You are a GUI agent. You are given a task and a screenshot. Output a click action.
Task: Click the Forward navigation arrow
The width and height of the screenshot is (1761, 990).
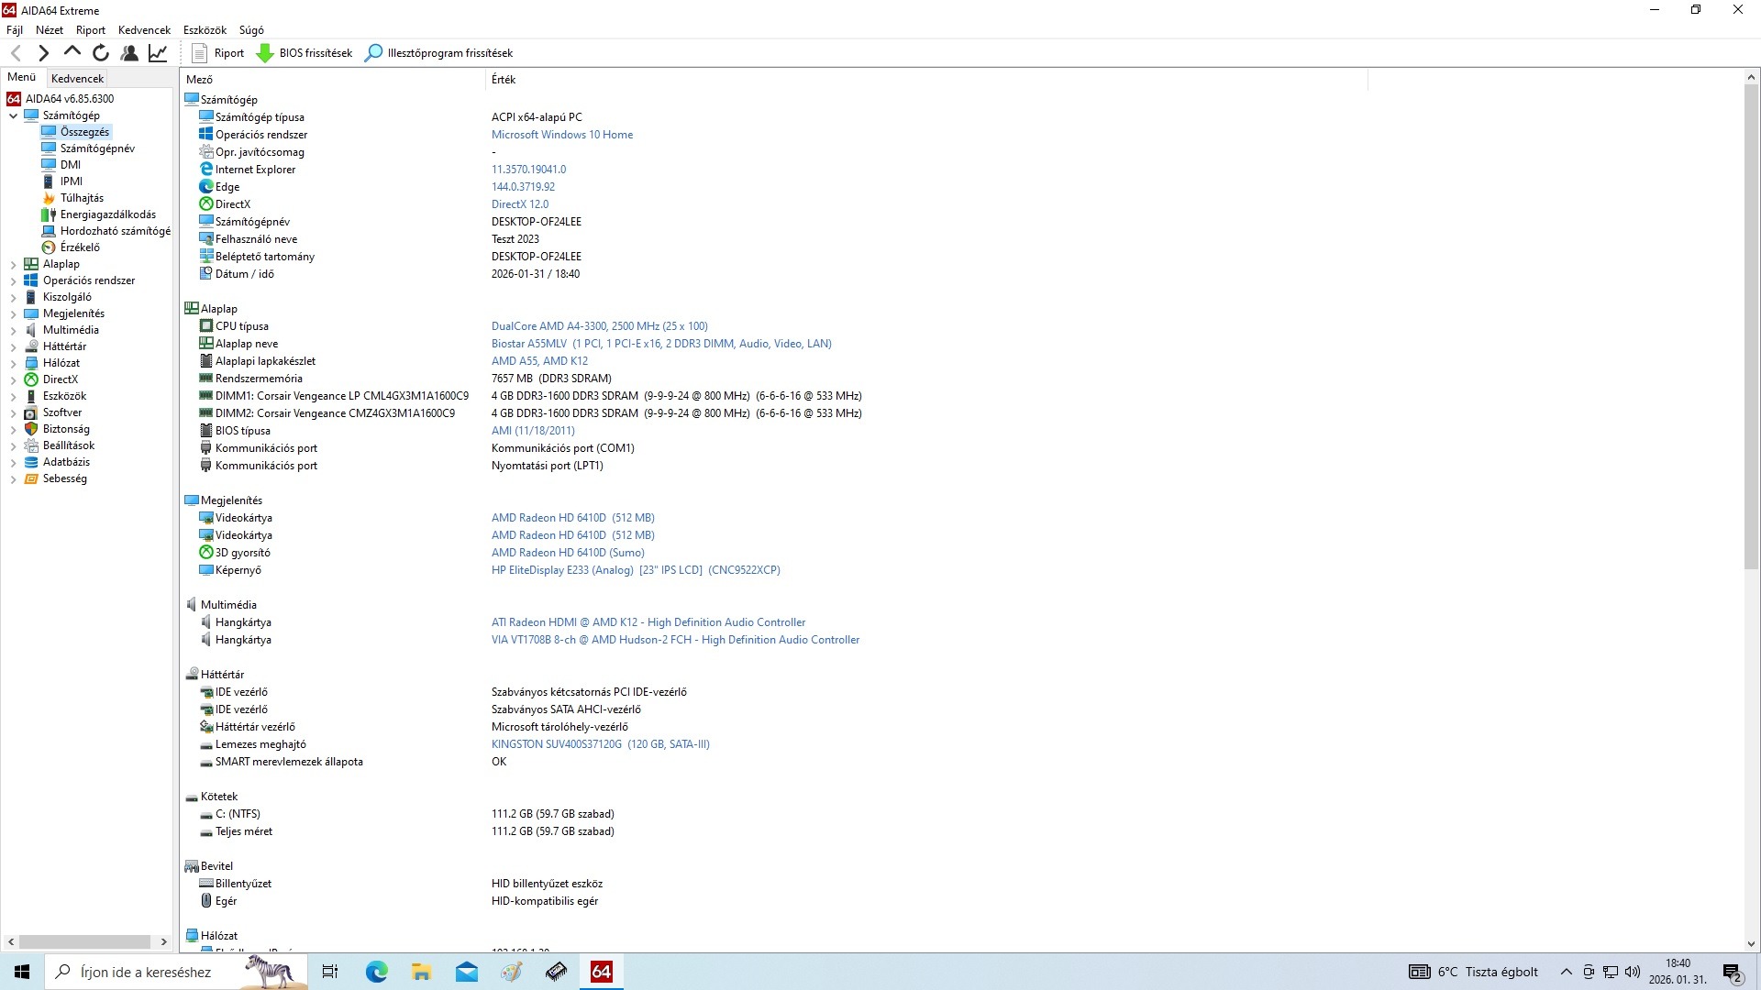pyautogui.click(x=43, y=53)
